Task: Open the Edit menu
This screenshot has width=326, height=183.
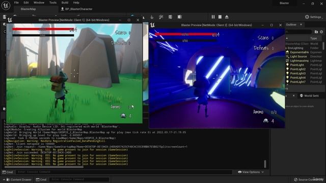Action: point(26,3)
